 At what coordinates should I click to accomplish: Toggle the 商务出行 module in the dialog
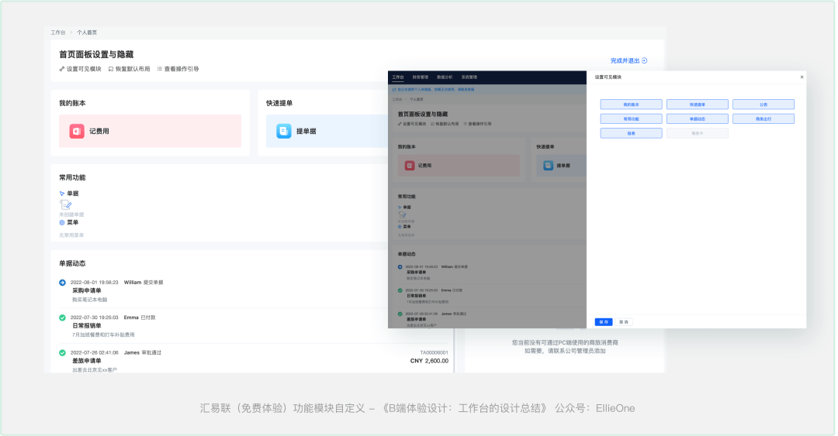click(x=764, y=119)
